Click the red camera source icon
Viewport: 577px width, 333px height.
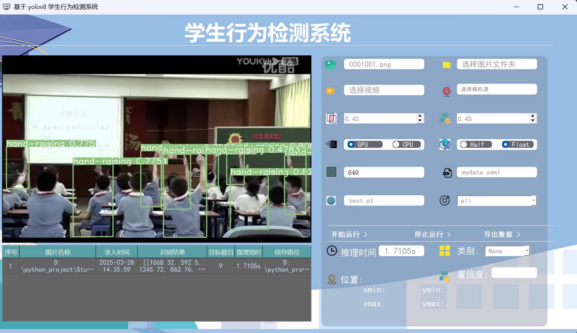click(446, 92)
